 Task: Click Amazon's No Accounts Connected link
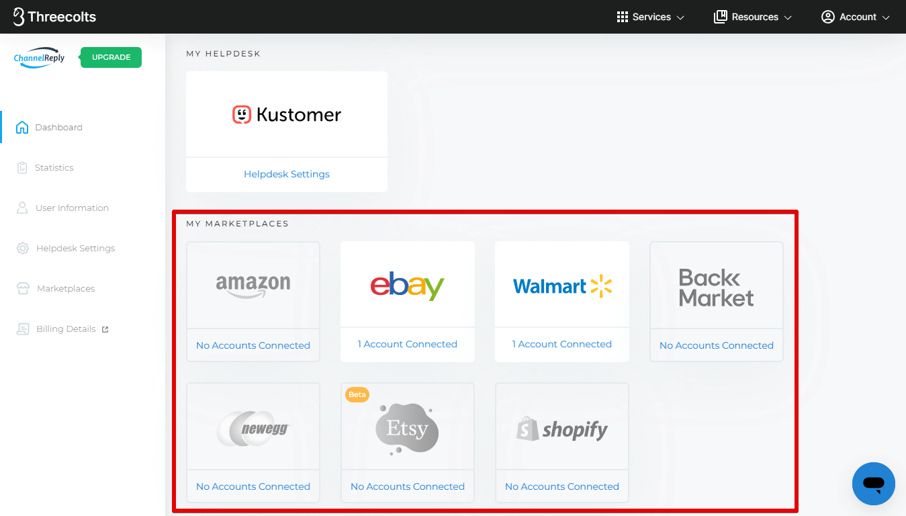253,345
